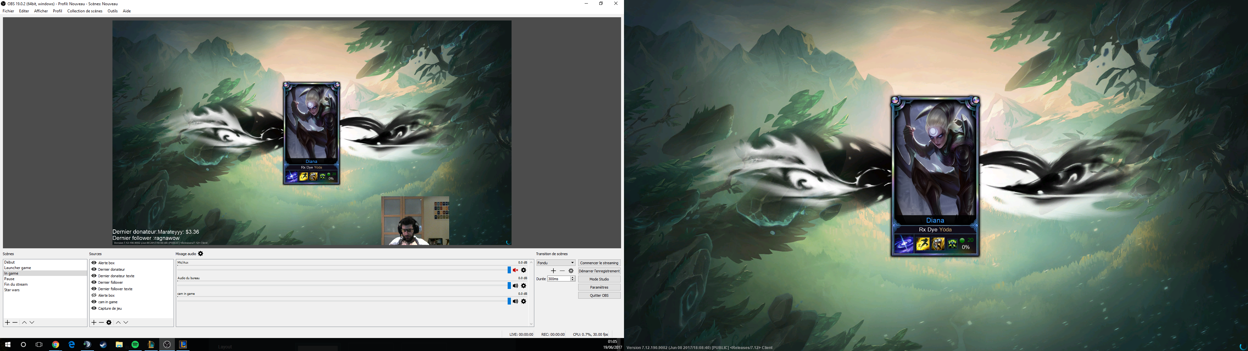
Task: Move selected source up
Action: [118, 322]
